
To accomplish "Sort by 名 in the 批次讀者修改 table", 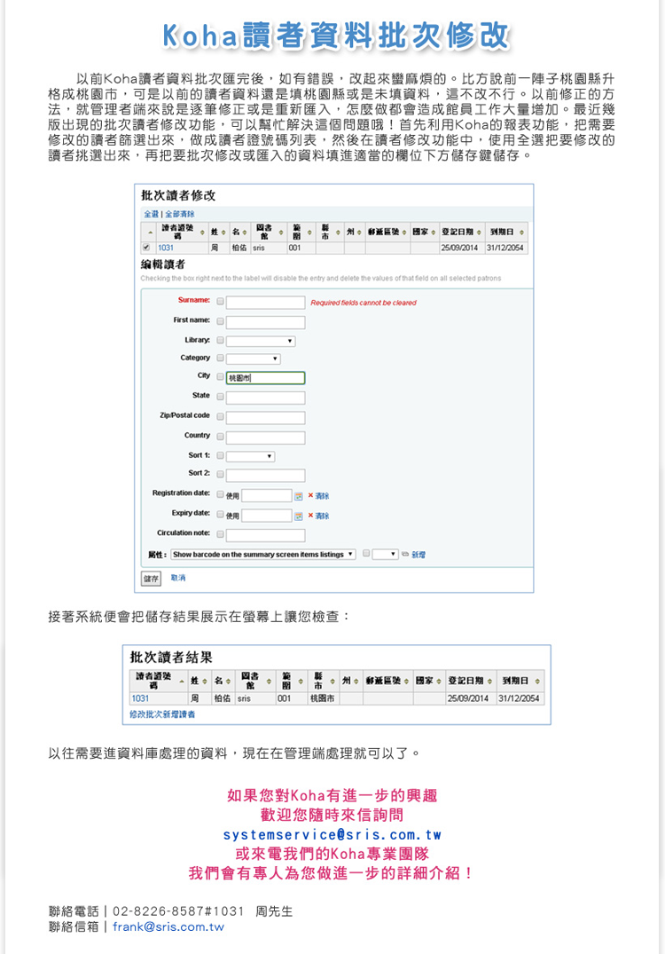I will 239,232.
